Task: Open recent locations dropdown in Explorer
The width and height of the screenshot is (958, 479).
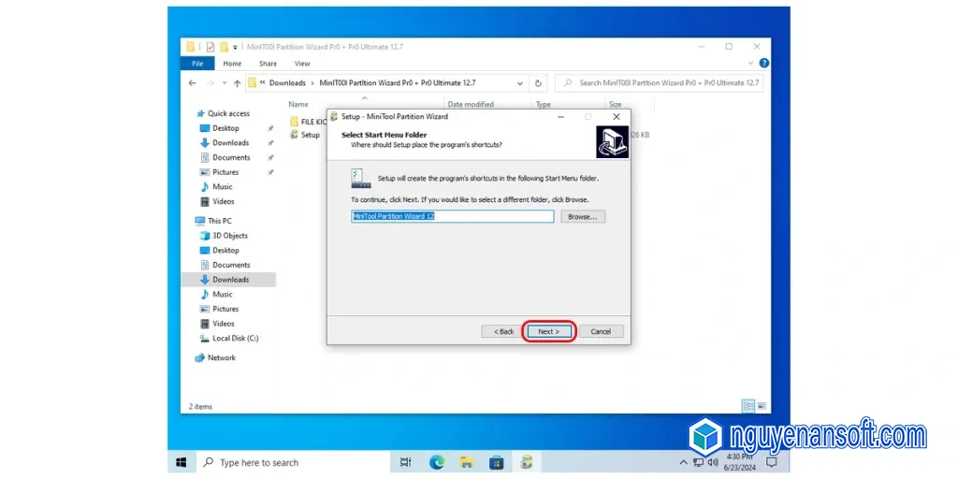Action: (x=225, y=83)
